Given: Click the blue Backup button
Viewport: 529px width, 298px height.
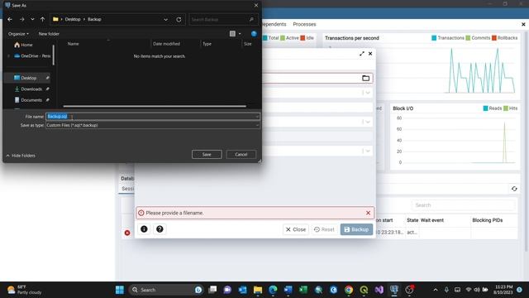Looking at the screenshot, I should pos(356,229).
